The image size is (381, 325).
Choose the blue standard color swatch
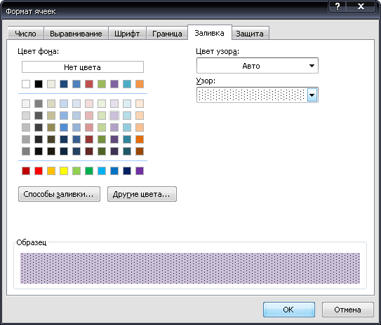[114, 171]
